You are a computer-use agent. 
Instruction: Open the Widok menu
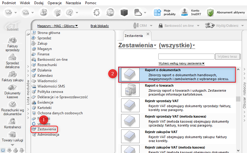[25, 3]
